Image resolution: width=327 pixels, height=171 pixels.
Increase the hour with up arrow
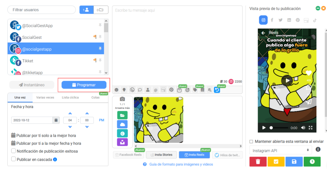(70, 113)
